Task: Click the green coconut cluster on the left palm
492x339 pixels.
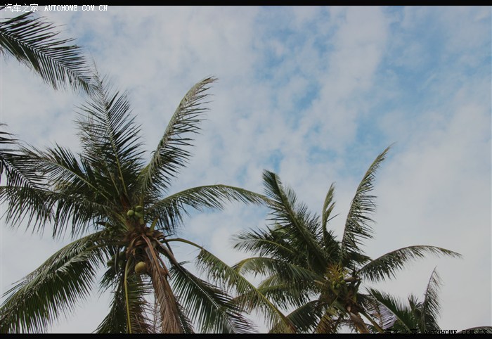Action: click(135, 212)
